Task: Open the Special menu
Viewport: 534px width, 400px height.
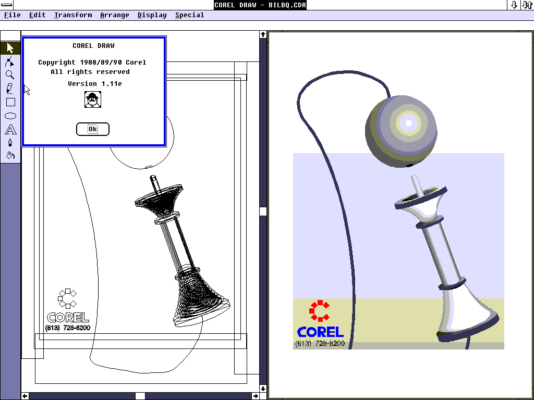Action: [x=189, y=15]
